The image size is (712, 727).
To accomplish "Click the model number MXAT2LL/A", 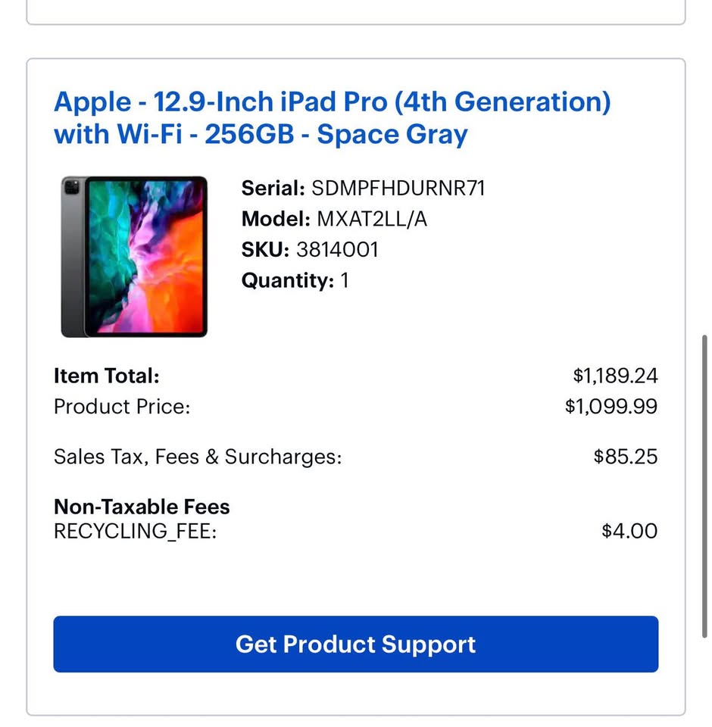I will tap(372, 220).
